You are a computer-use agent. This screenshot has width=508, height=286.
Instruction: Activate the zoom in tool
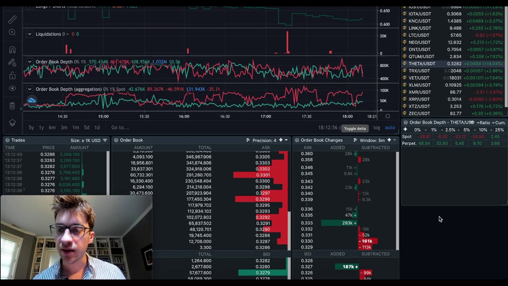pos(12,33)
